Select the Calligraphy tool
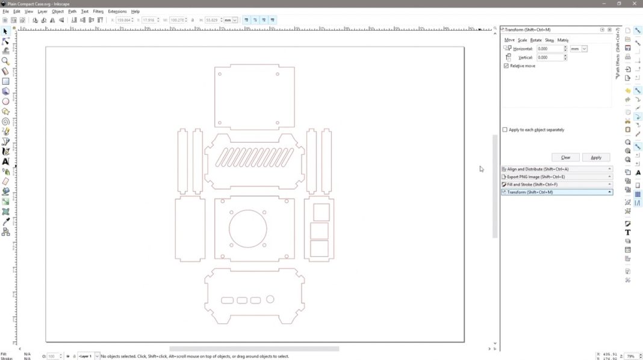Screen dimensions: 643x360 click(x=5, y=151)
